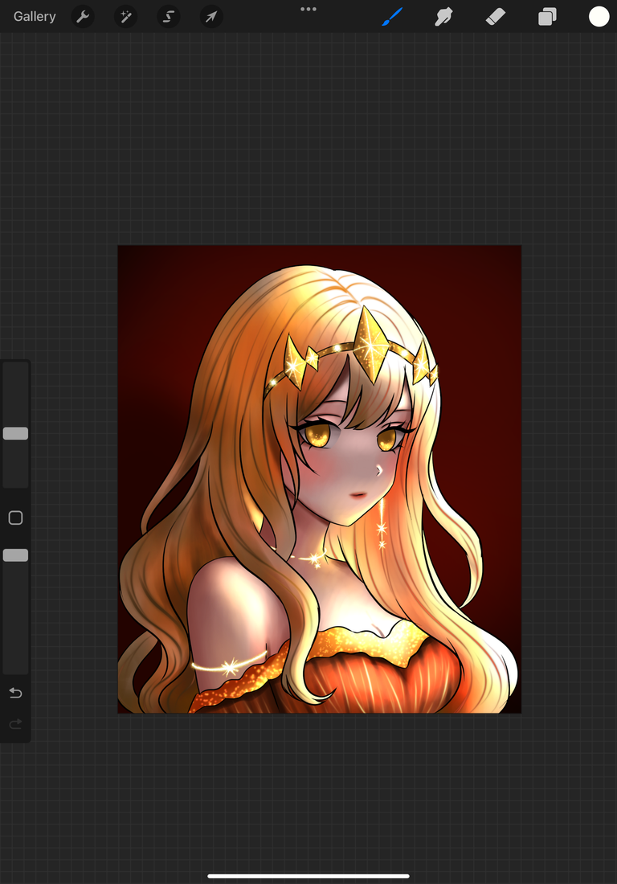This screenshot has height=884, width=617.
Task: Redo the last undone action
Action: tap(16, 723)
